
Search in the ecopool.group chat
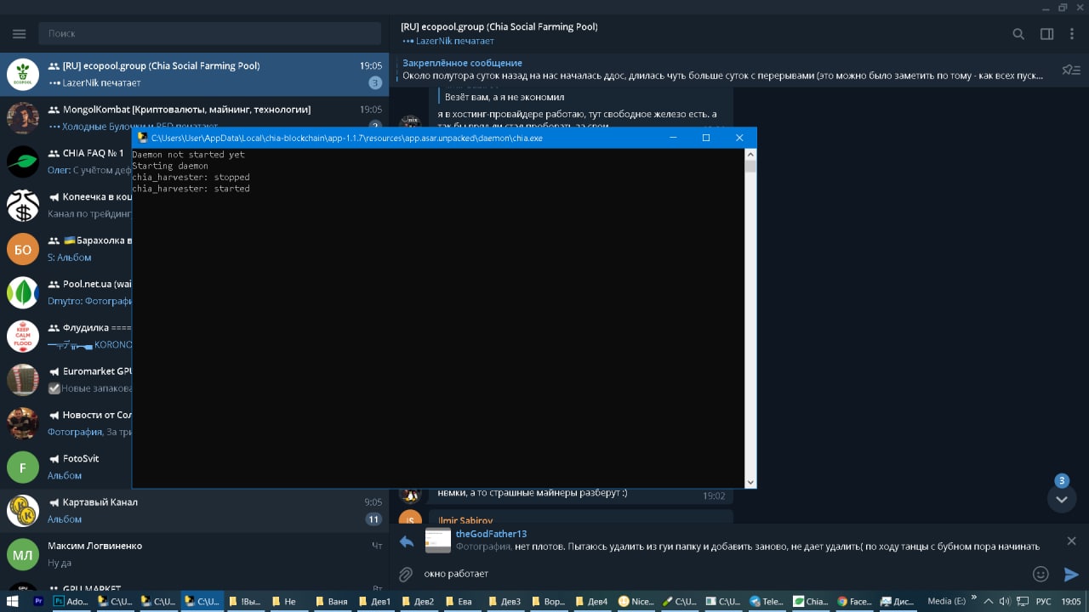(x=1018, y=34)
